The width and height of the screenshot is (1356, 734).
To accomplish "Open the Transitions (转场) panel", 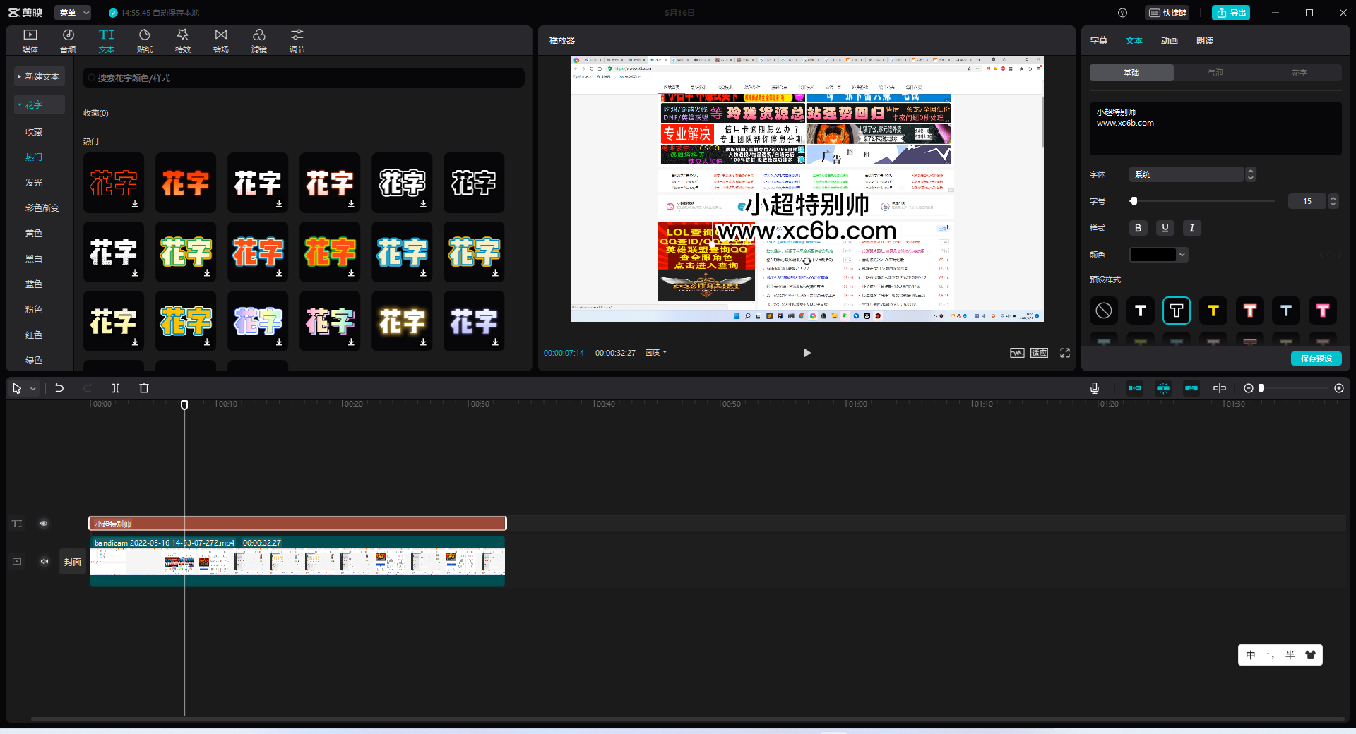I will pyautogui.click(x=221, y=40).
